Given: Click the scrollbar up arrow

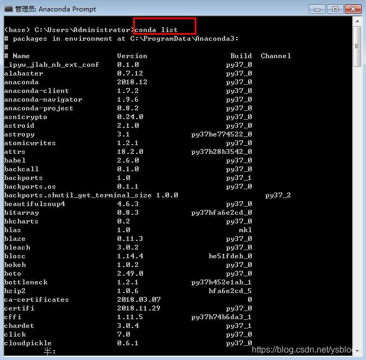Looking at the screenshot, I should pyautogui.click(x=357, y=21).
